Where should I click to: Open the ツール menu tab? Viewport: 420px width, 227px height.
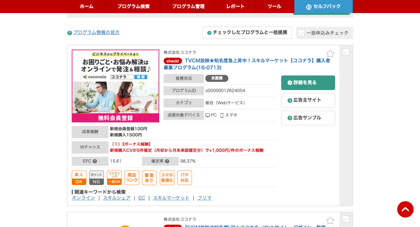point(274,7)
